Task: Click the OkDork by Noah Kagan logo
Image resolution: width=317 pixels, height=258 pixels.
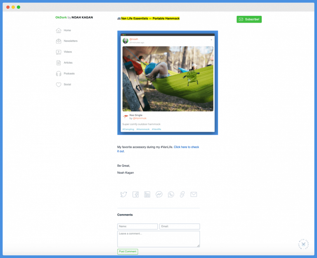Action: [x=74, y=17]
